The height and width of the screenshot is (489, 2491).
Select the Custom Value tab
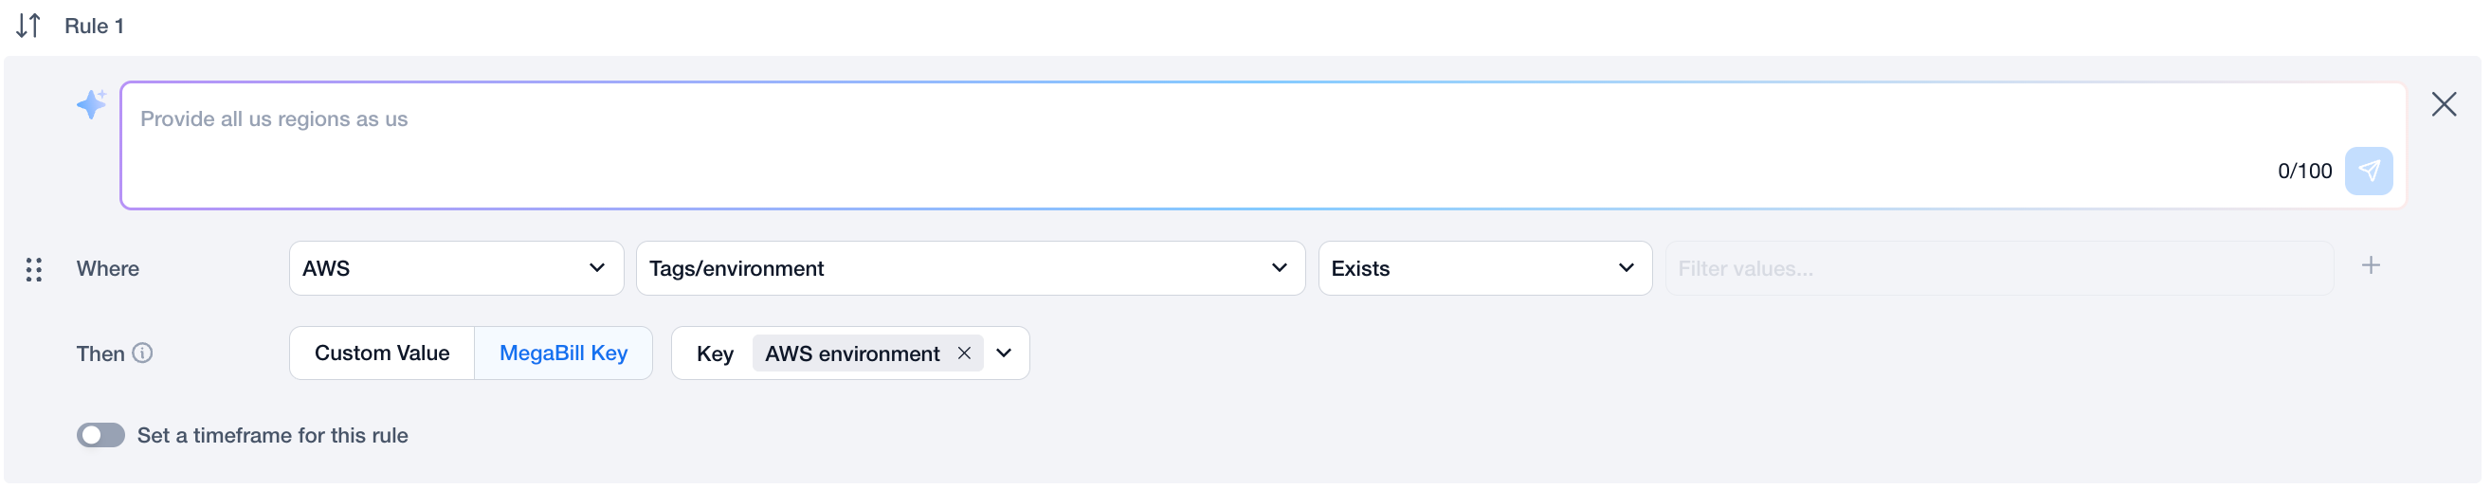pyautogui.click(x=382, y=353)
